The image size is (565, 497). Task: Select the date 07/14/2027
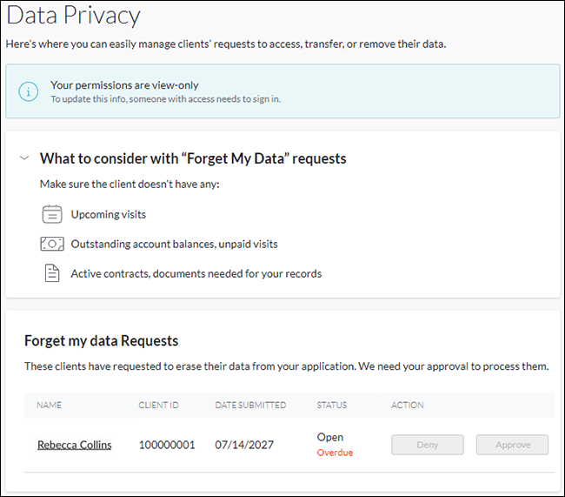244,445
